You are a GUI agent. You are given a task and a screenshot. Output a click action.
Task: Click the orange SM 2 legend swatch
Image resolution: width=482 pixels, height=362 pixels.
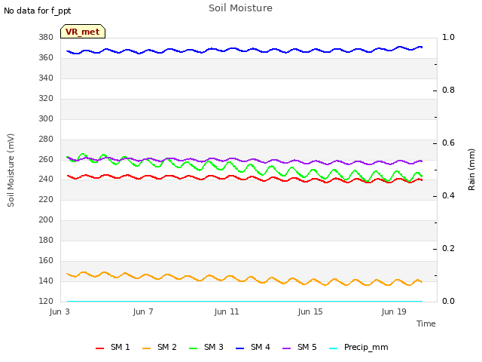click(x=146, y=348)
